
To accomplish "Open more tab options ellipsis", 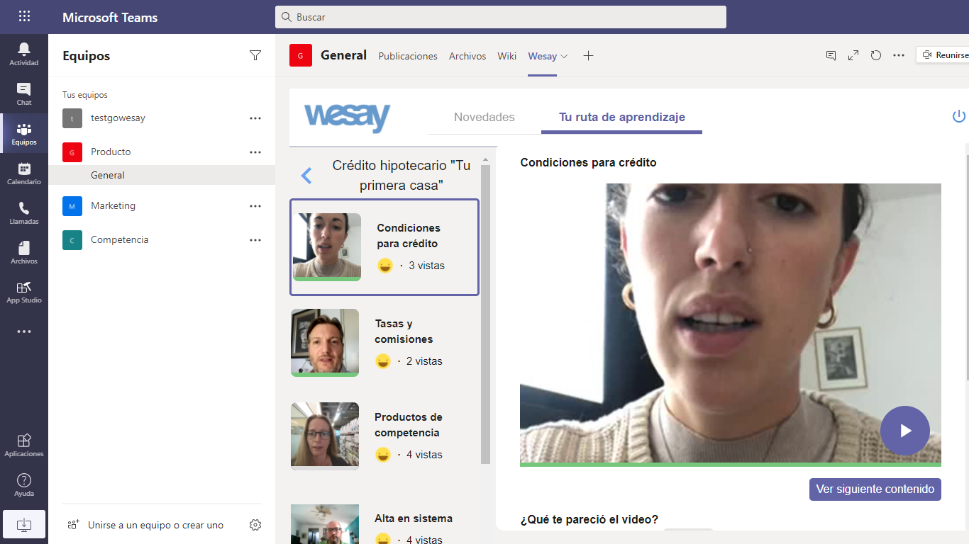I will coord(899,55).
